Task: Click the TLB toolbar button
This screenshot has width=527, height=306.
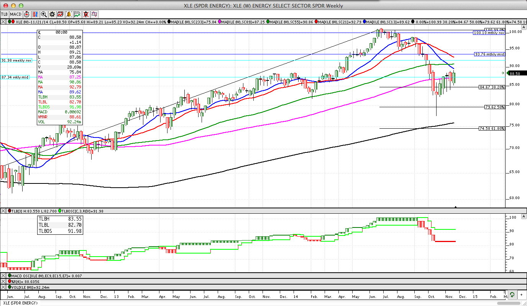Action: tap(5, 14)
